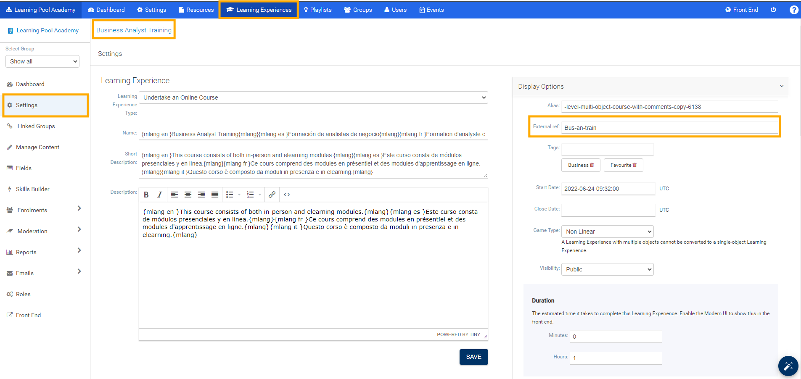Screen dimensions: 801x379
Task: Click the External ref input field
Action: point(669,127)
